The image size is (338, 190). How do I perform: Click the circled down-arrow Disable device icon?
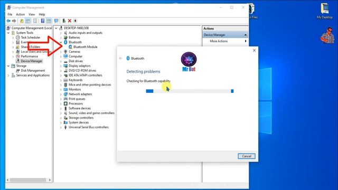(x=75, y=21)
